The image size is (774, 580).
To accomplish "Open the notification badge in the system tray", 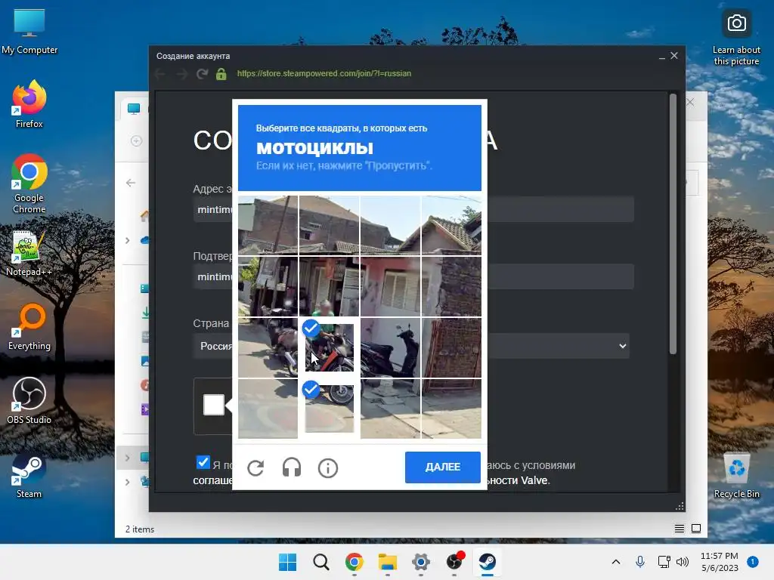I will coord(753,562).
